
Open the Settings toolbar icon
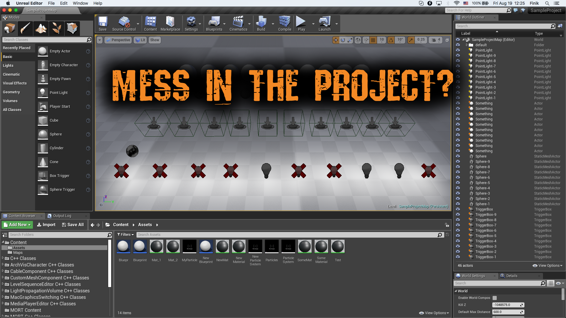(x=191, y=24)
